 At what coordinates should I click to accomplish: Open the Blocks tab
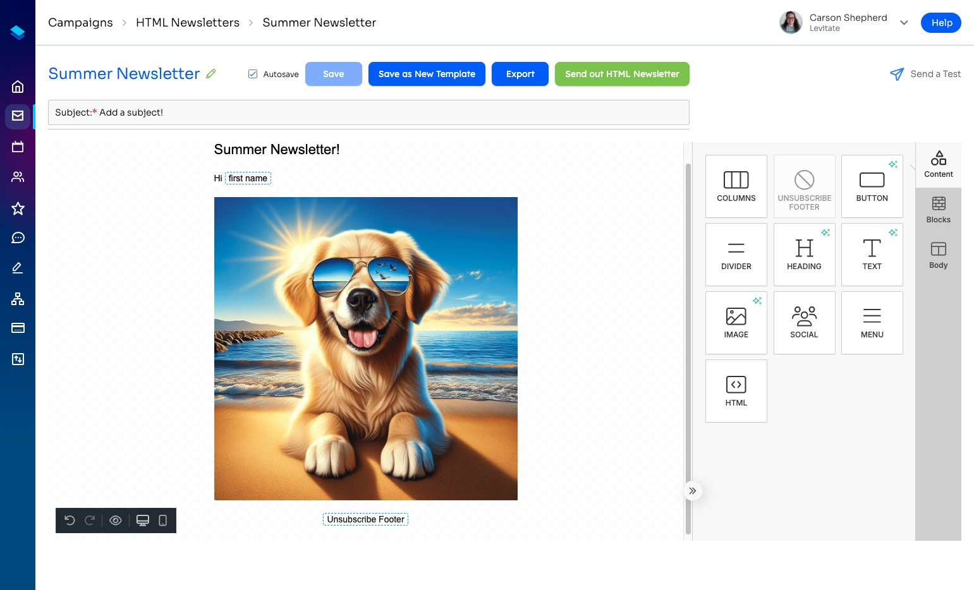pos(938,210)
